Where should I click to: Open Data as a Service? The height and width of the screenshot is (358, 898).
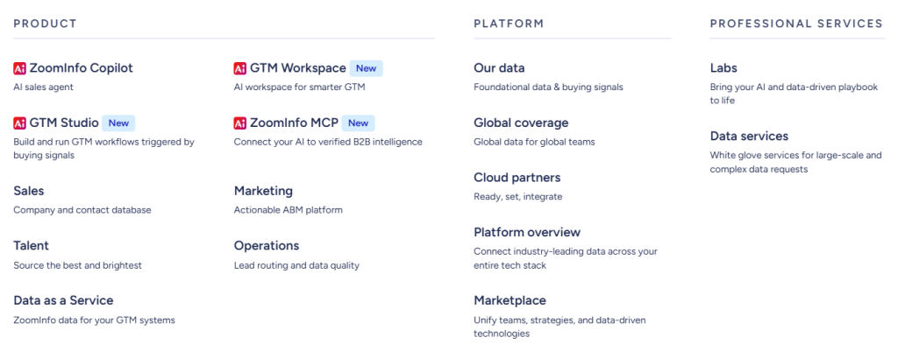[x=63, y=300]
